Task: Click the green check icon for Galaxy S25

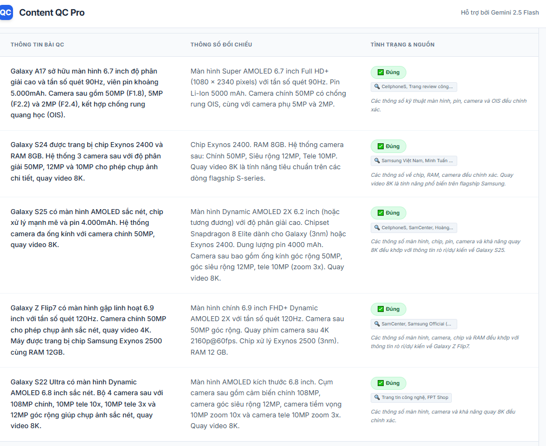Action: 380,213
